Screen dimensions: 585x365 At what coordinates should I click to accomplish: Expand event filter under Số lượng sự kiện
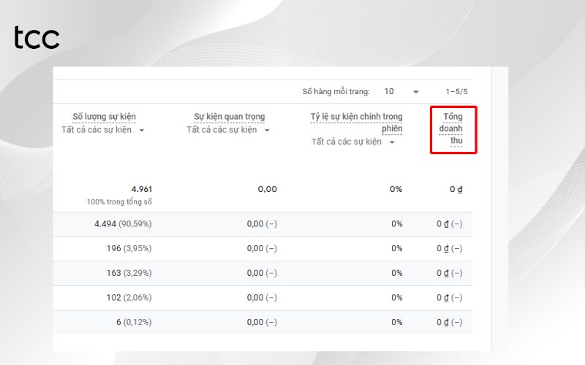point(103,130)
